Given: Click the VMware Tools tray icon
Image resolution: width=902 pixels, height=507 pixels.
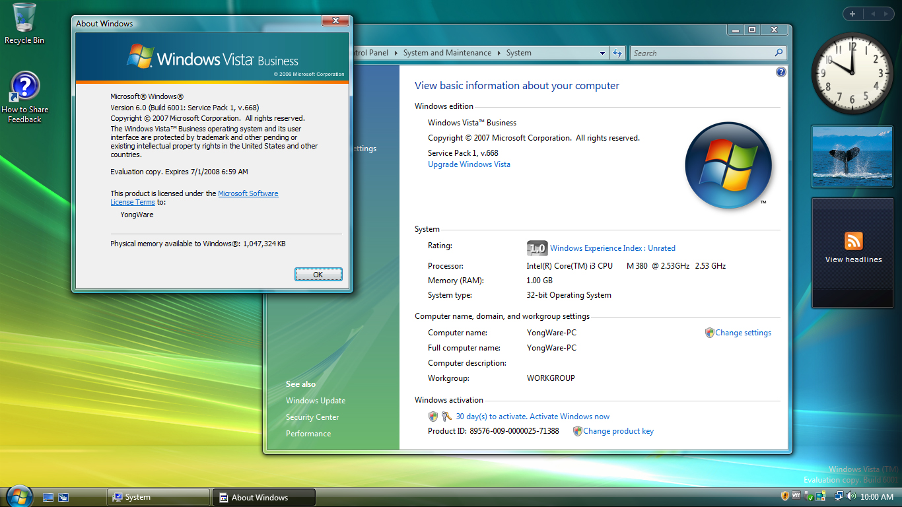Looking at the screenshot, I should click(x=796, y=496).
